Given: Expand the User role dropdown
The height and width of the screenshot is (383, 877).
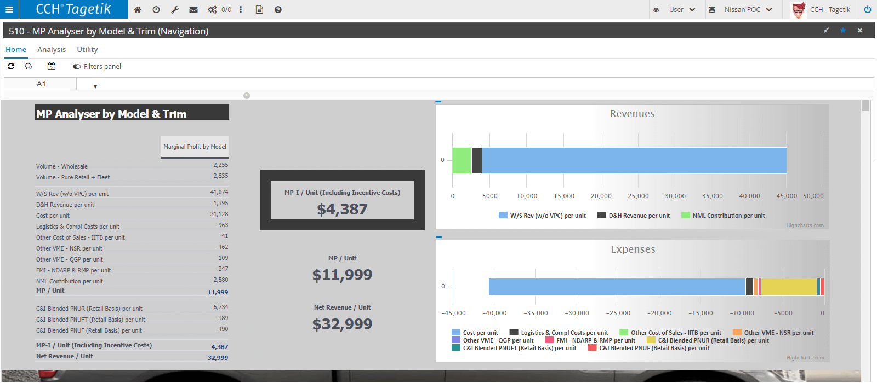Looking at the screenshot, I should point(682,10).
